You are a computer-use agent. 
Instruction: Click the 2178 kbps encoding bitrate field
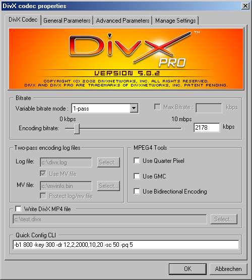coord(207,128)
